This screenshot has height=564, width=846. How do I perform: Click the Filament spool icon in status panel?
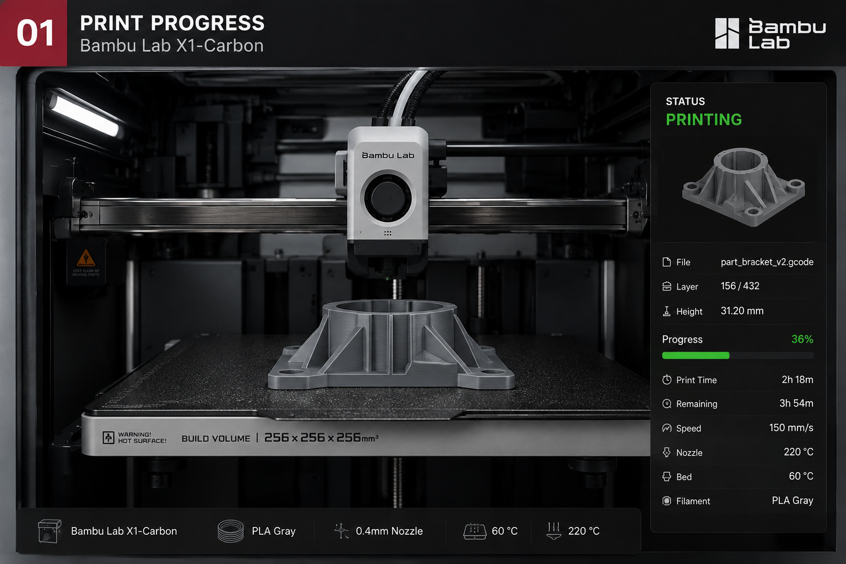(666, 501)
